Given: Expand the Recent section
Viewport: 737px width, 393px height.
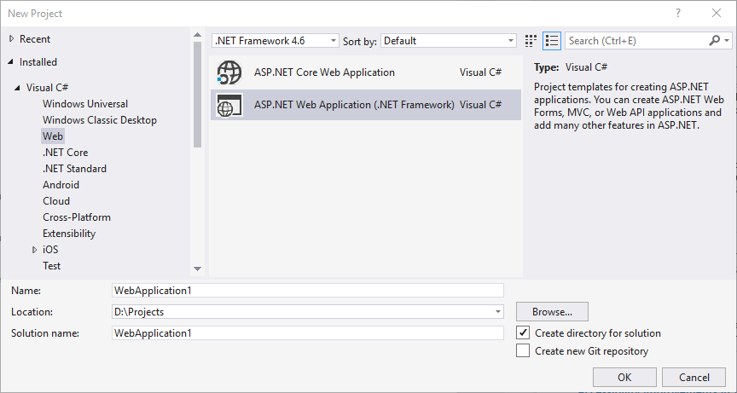Looking at the screenshot, I should pyautogui.click(x=11, y=39).
